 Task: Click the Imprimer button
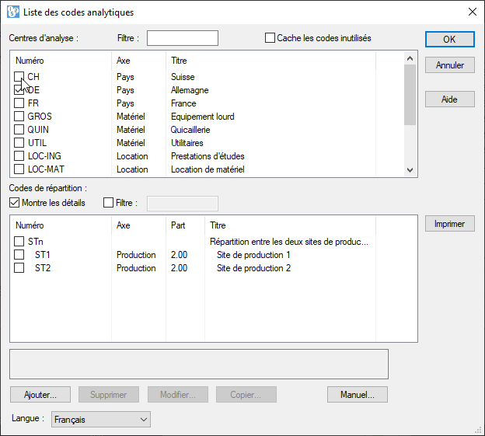click(450, 224)
